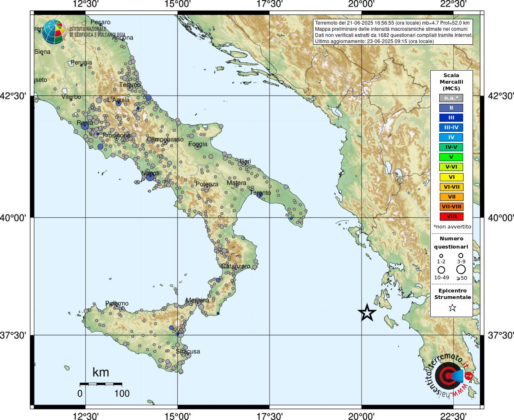The image size is (514, 420).
Task: Click the INGV globe logo
Action: (x=54, y=32)
